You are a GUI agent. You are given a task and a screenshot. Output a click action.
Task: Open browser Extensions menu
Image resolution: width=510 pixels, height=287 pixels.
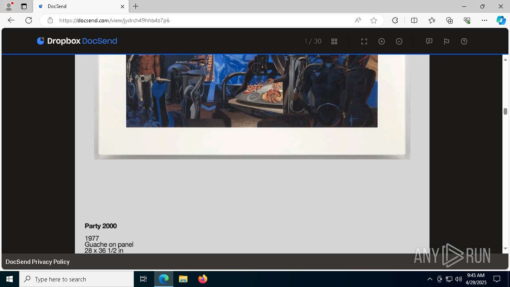point(395,20)
